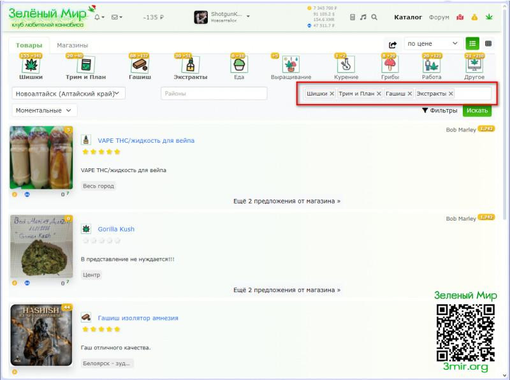Click the Районы input field

coord(214,94)
